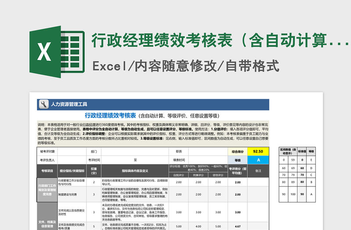Screen dimensions: 351x230
Task: Click the 说明 instructions paragraph
Action: click(153, 134)
